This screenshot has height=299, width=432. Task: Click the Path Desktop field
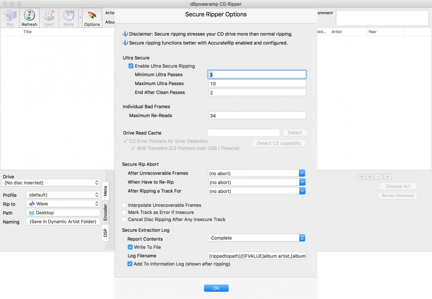click(x=63, y=213)
